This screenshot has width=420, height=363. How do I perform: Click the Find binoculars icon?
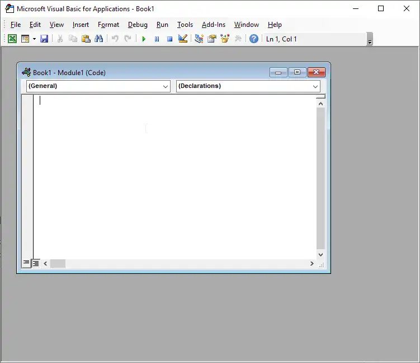[99, 39]
